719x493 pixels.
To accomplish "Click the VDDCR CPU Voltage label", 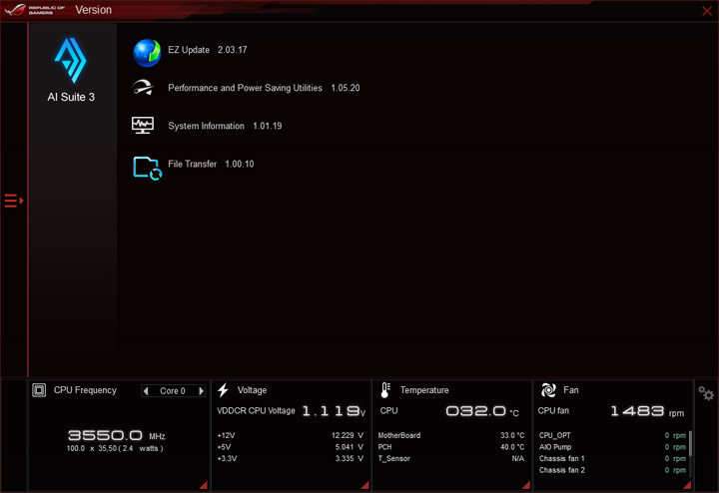I will pyautogui.click(x=256, y=410).
